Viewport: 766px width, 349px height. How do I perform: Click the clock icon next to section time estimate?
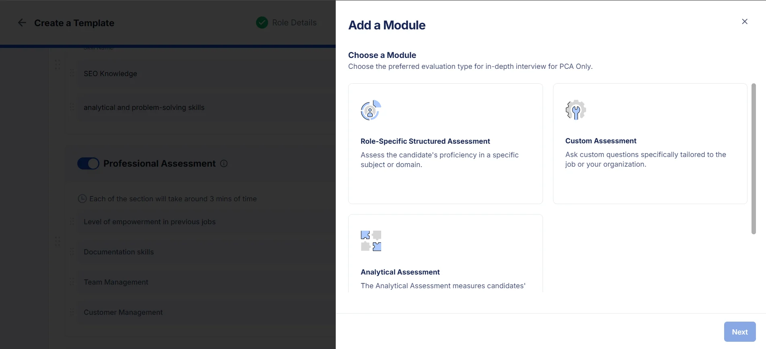[x=82, y=198]
